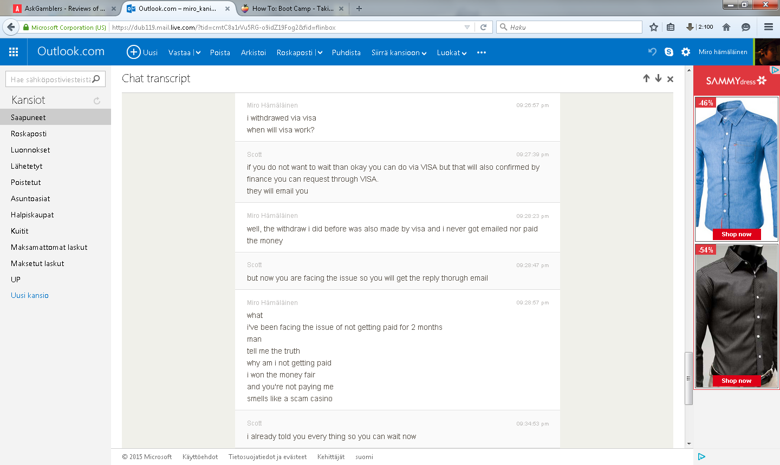Open the Outlook app launcher grid
Screen dimensions: 780x465
[x=14, y=52]
